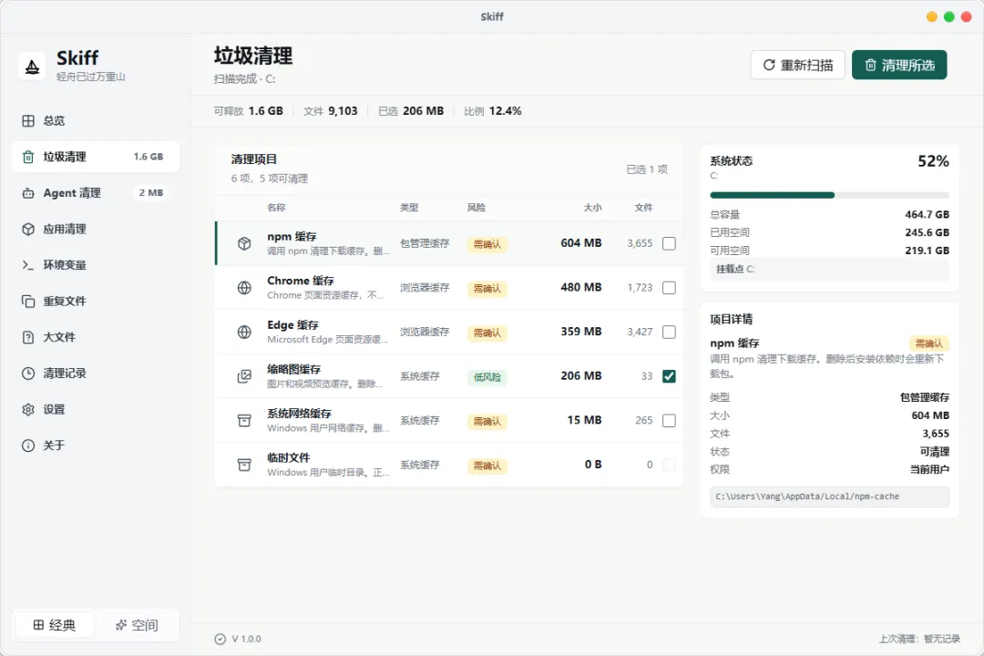Click the 52% system status value
Image resolution: width=984 pixels, height=656 pixels.
coord(933,161)
